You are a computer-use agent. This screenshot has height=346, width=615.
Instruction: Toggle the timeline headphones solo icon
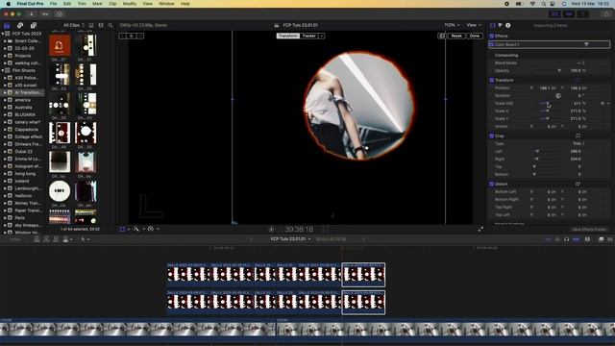click(566, 239)
